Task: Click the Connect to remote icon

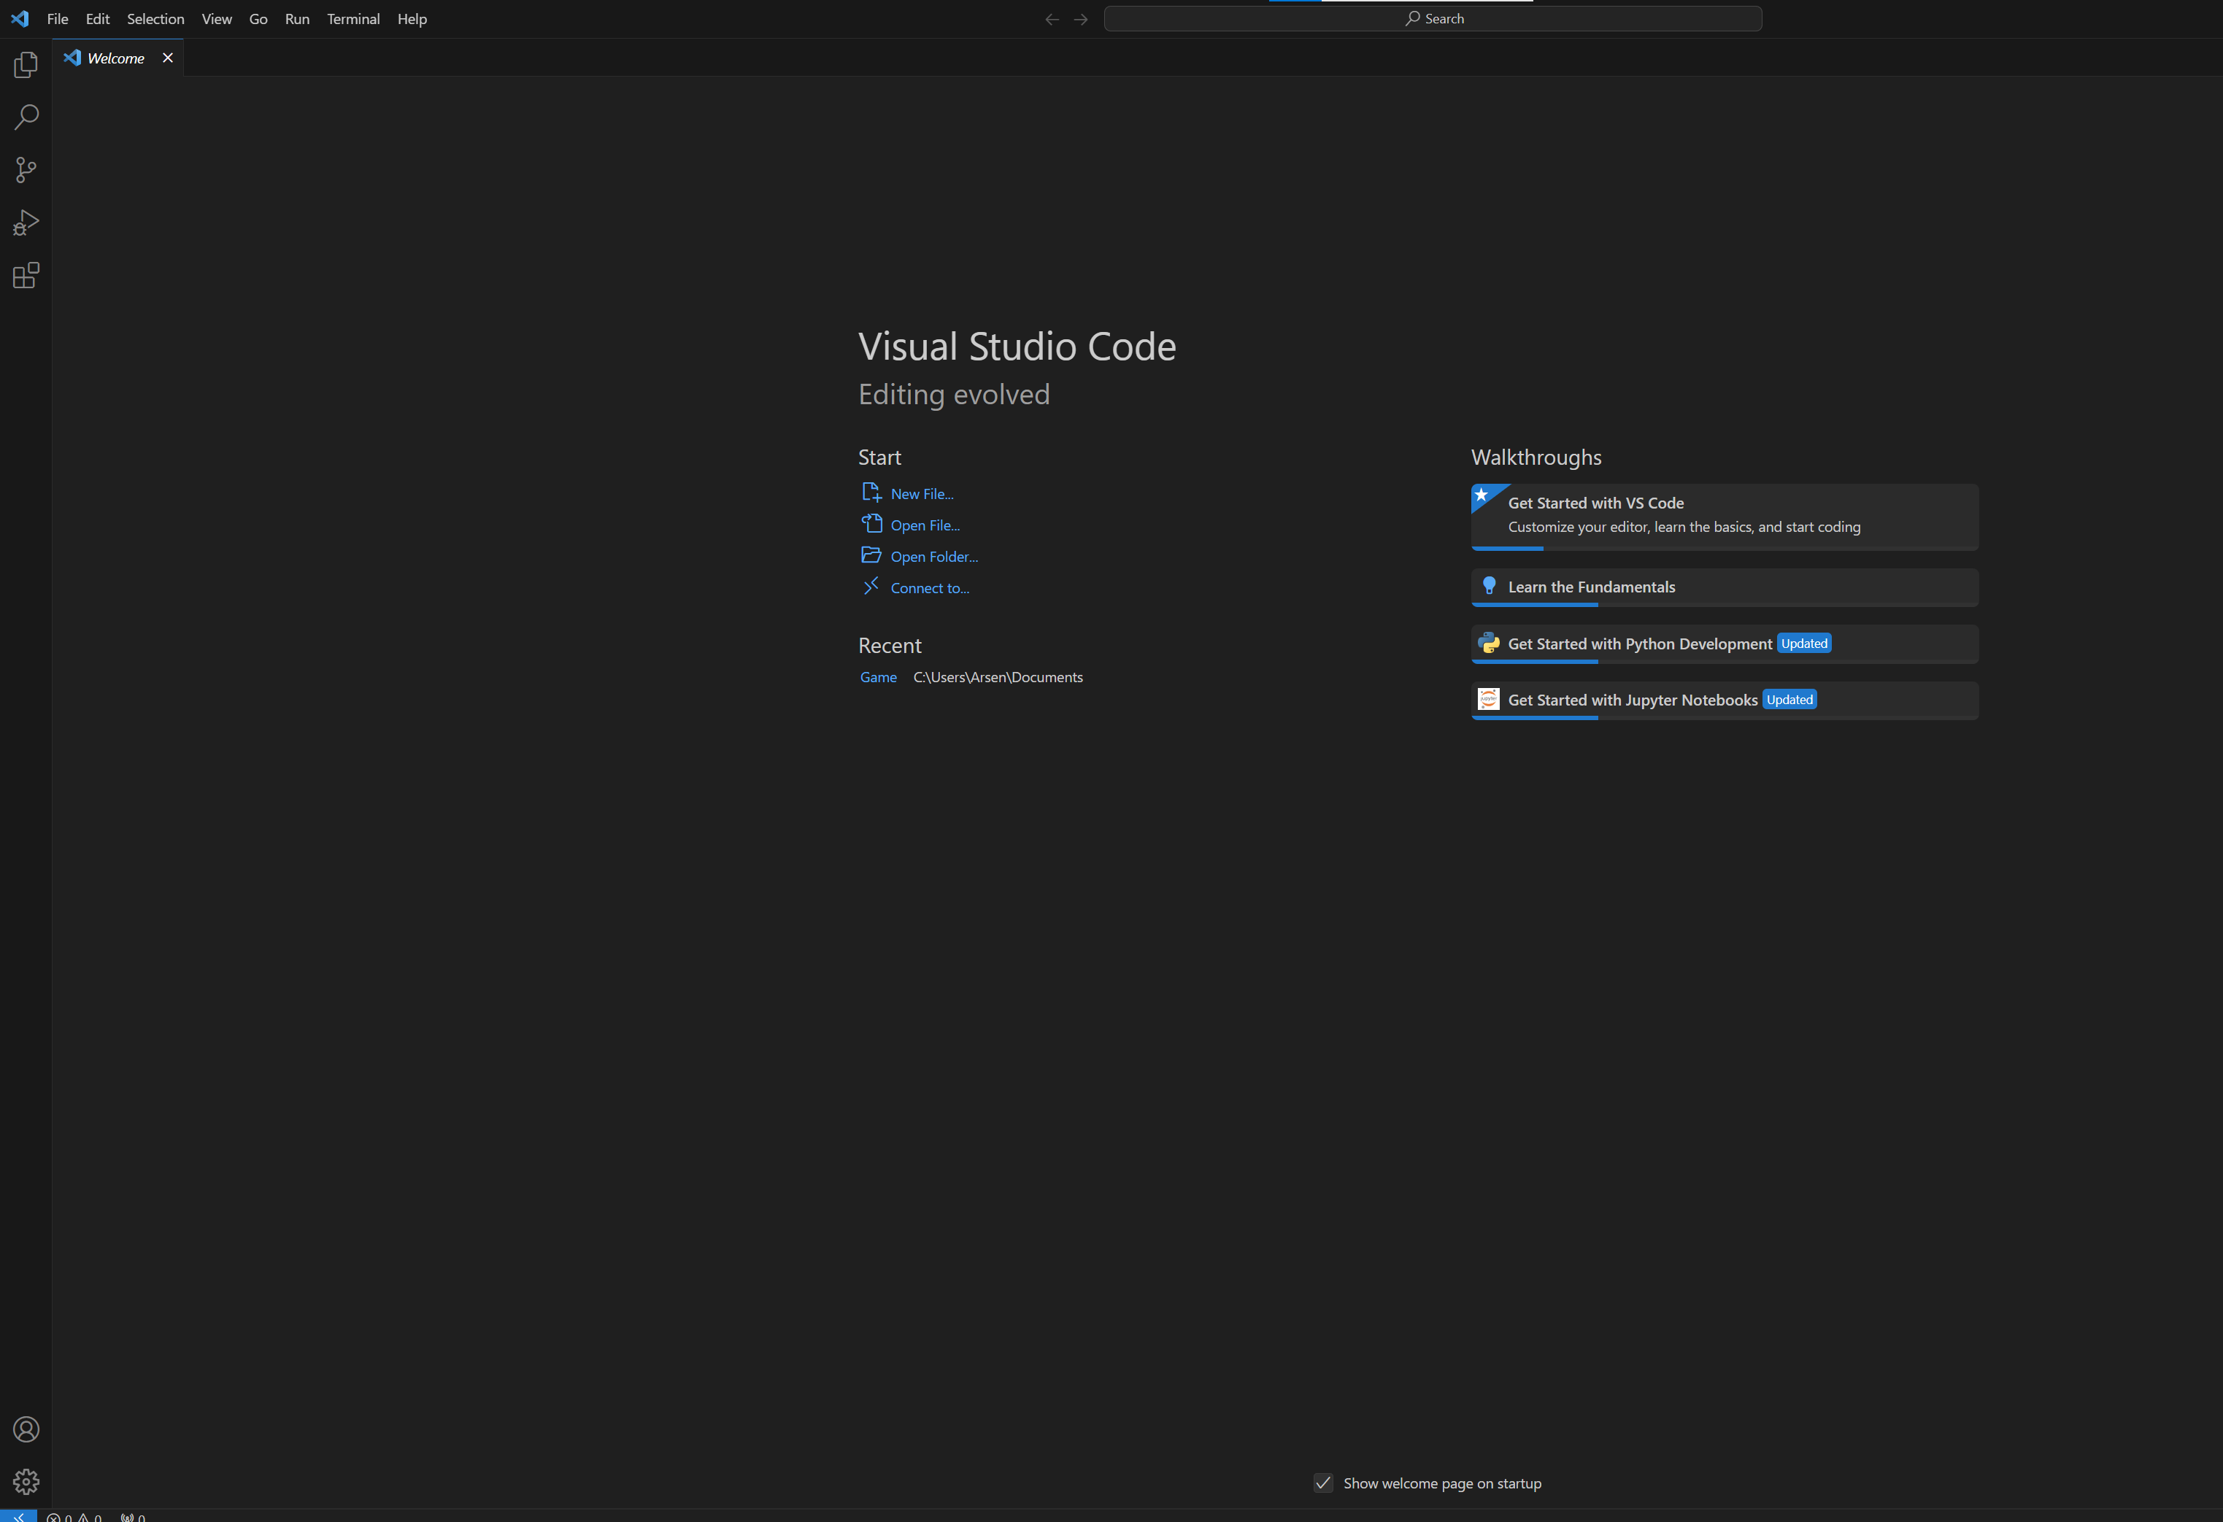Action: (871, 586)
